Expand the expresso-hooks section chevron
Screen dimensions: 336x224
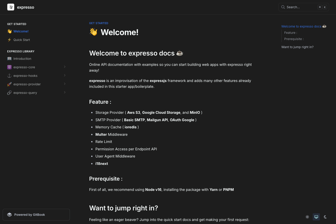coord(65,76)
